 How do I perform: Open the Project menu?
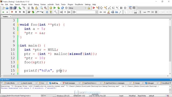tap(24, 4)
